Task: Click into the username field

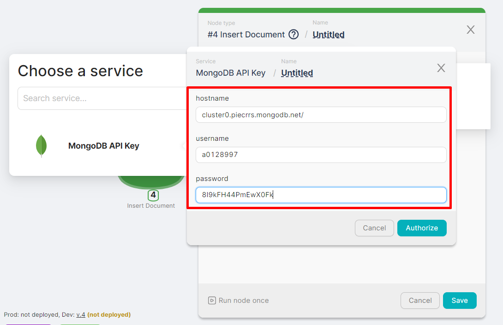Action: click(321, 155)
